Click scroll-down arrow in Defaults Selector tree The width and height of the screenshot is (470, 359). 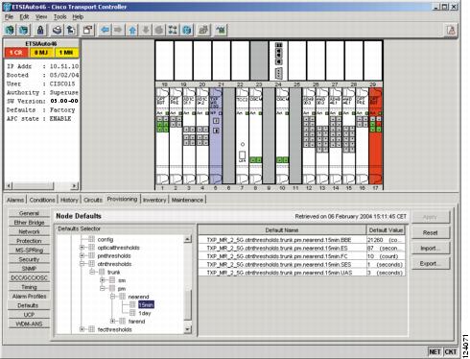pyautogui.click(x=188, y=329)
